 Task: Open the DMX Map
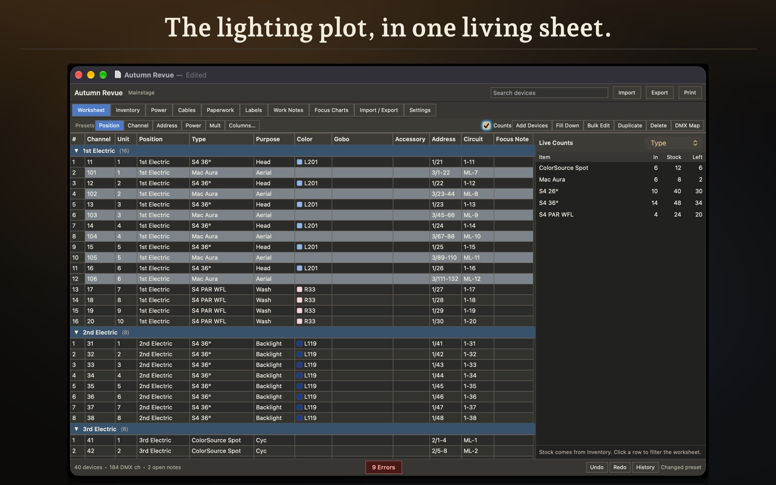pos(687,126)
